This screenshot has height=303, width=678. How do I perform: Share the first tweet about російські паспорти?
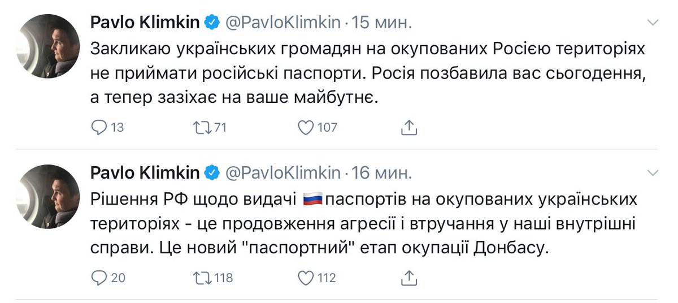[408, 128]
